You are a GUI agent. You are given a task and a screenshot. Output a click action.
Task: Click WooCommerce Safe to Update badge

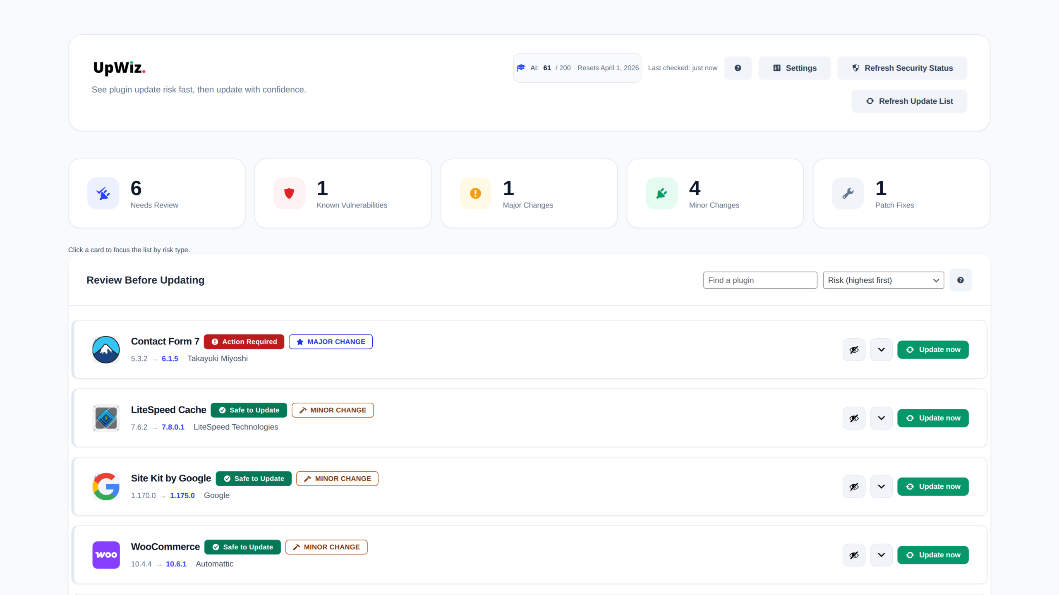pyautogui.click(x=242, y=547)
